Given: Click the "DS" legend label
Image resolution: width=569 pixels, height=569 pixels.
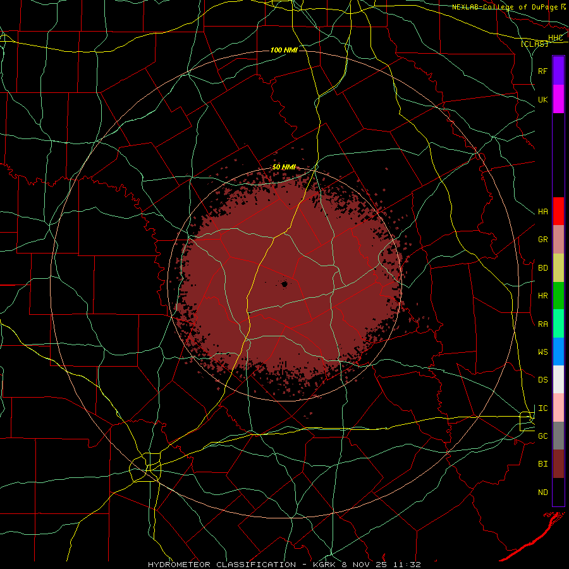Looking at the screenshot, I should 543,380.
